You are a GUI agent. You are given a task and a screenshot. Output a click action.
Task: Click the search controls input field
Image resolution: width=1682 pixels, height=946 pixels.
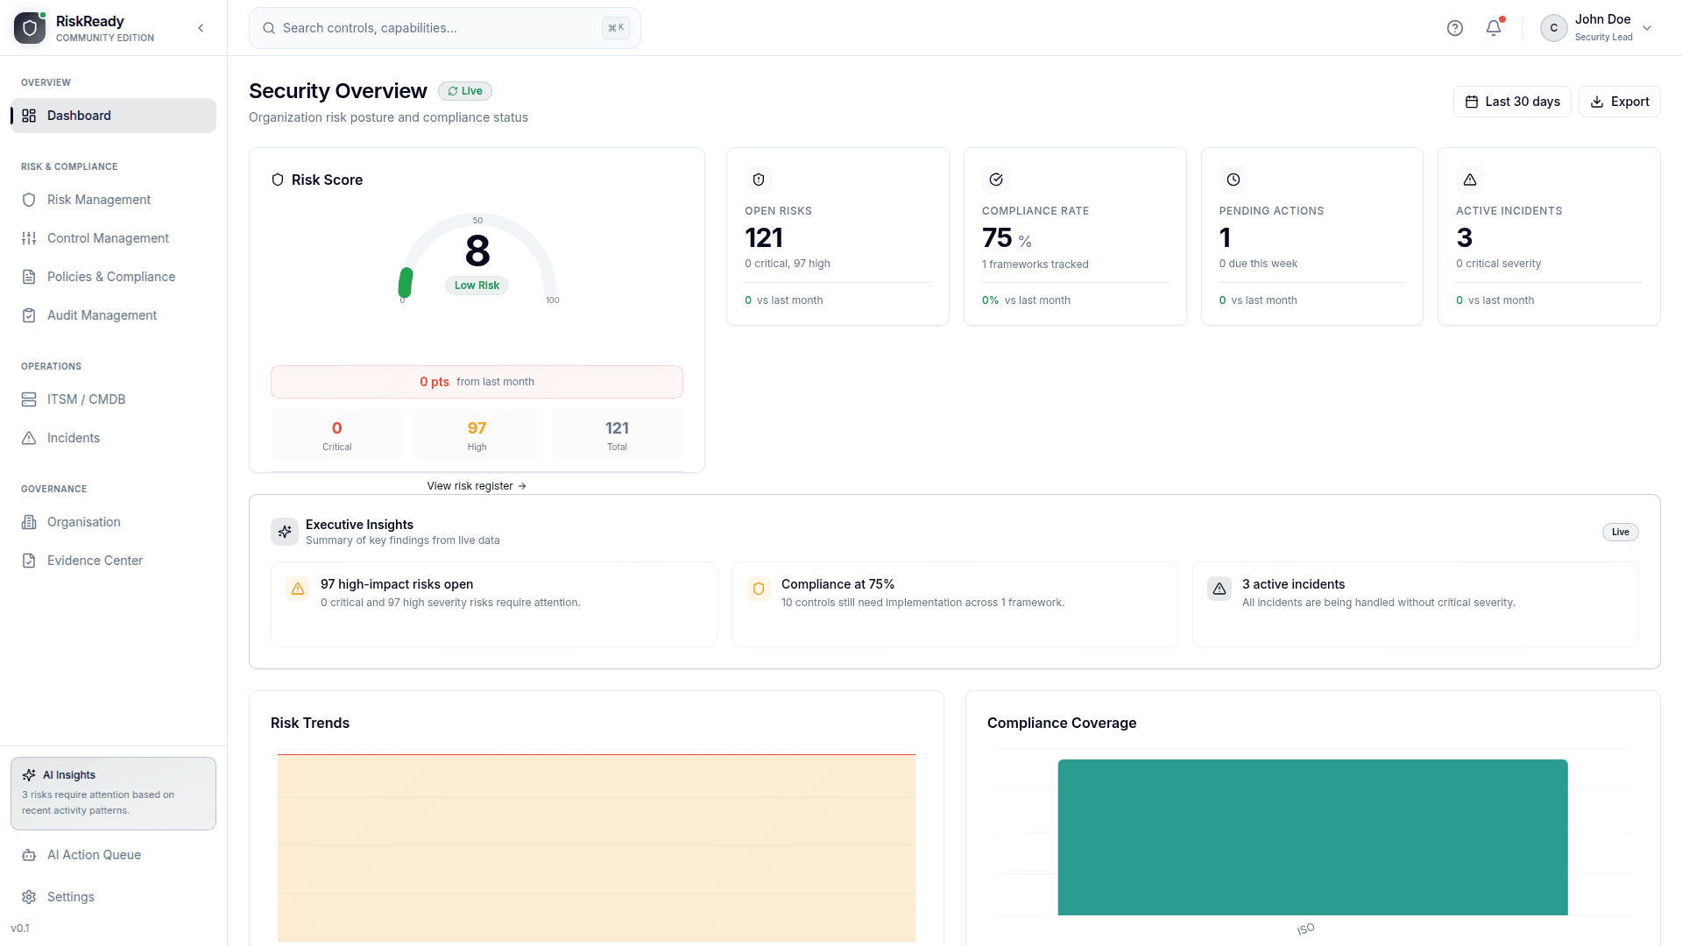pyautogui.click(x=445, y=27)
